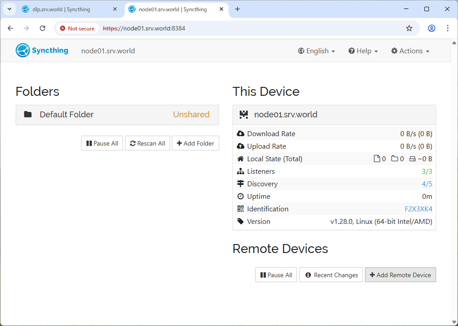Click the Syncthing logo in navbar
Viewport: 458px width, 326px height.
click(x=42, y=51)
